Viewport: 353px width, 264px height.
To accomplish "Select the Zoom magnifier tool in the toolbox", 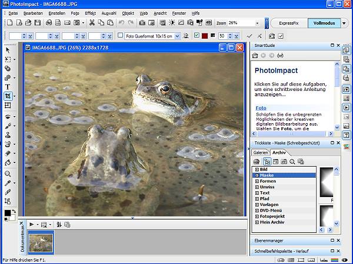I will (8, 174).
